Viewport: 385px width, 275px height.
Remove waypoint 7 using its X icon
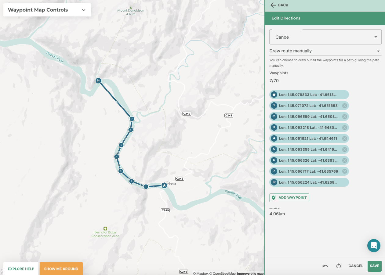[x=344, y=171]
